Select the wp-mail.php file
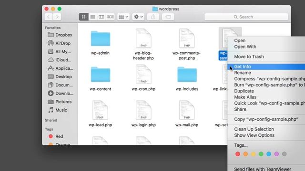This screenshot has width=305, height=171. 187,110
